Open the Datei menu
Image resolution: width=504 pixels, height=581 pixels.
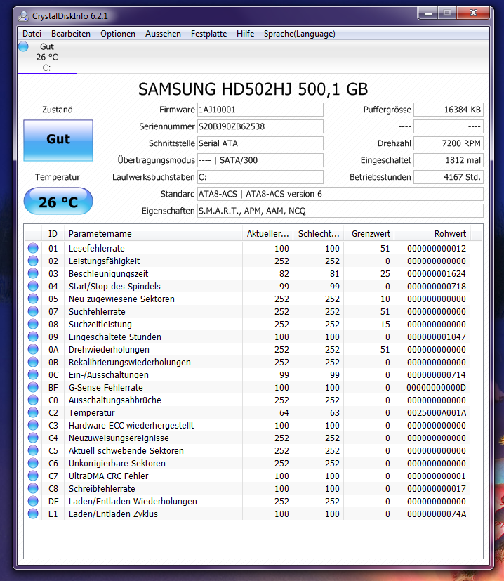pyautogui.click(x=32, y=34)
